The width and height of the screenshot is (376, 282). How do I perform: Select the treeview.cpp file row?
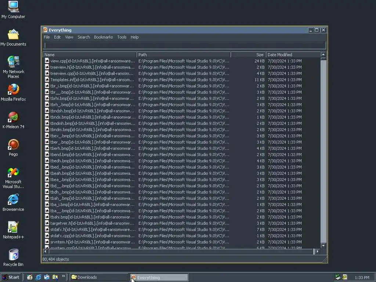182,73
